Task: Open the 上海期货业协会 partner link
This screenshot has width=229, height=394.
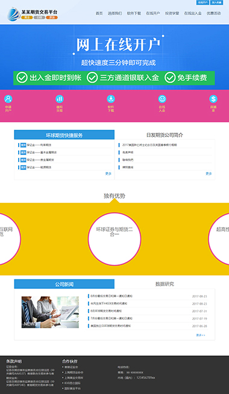Action: [74, 372]
